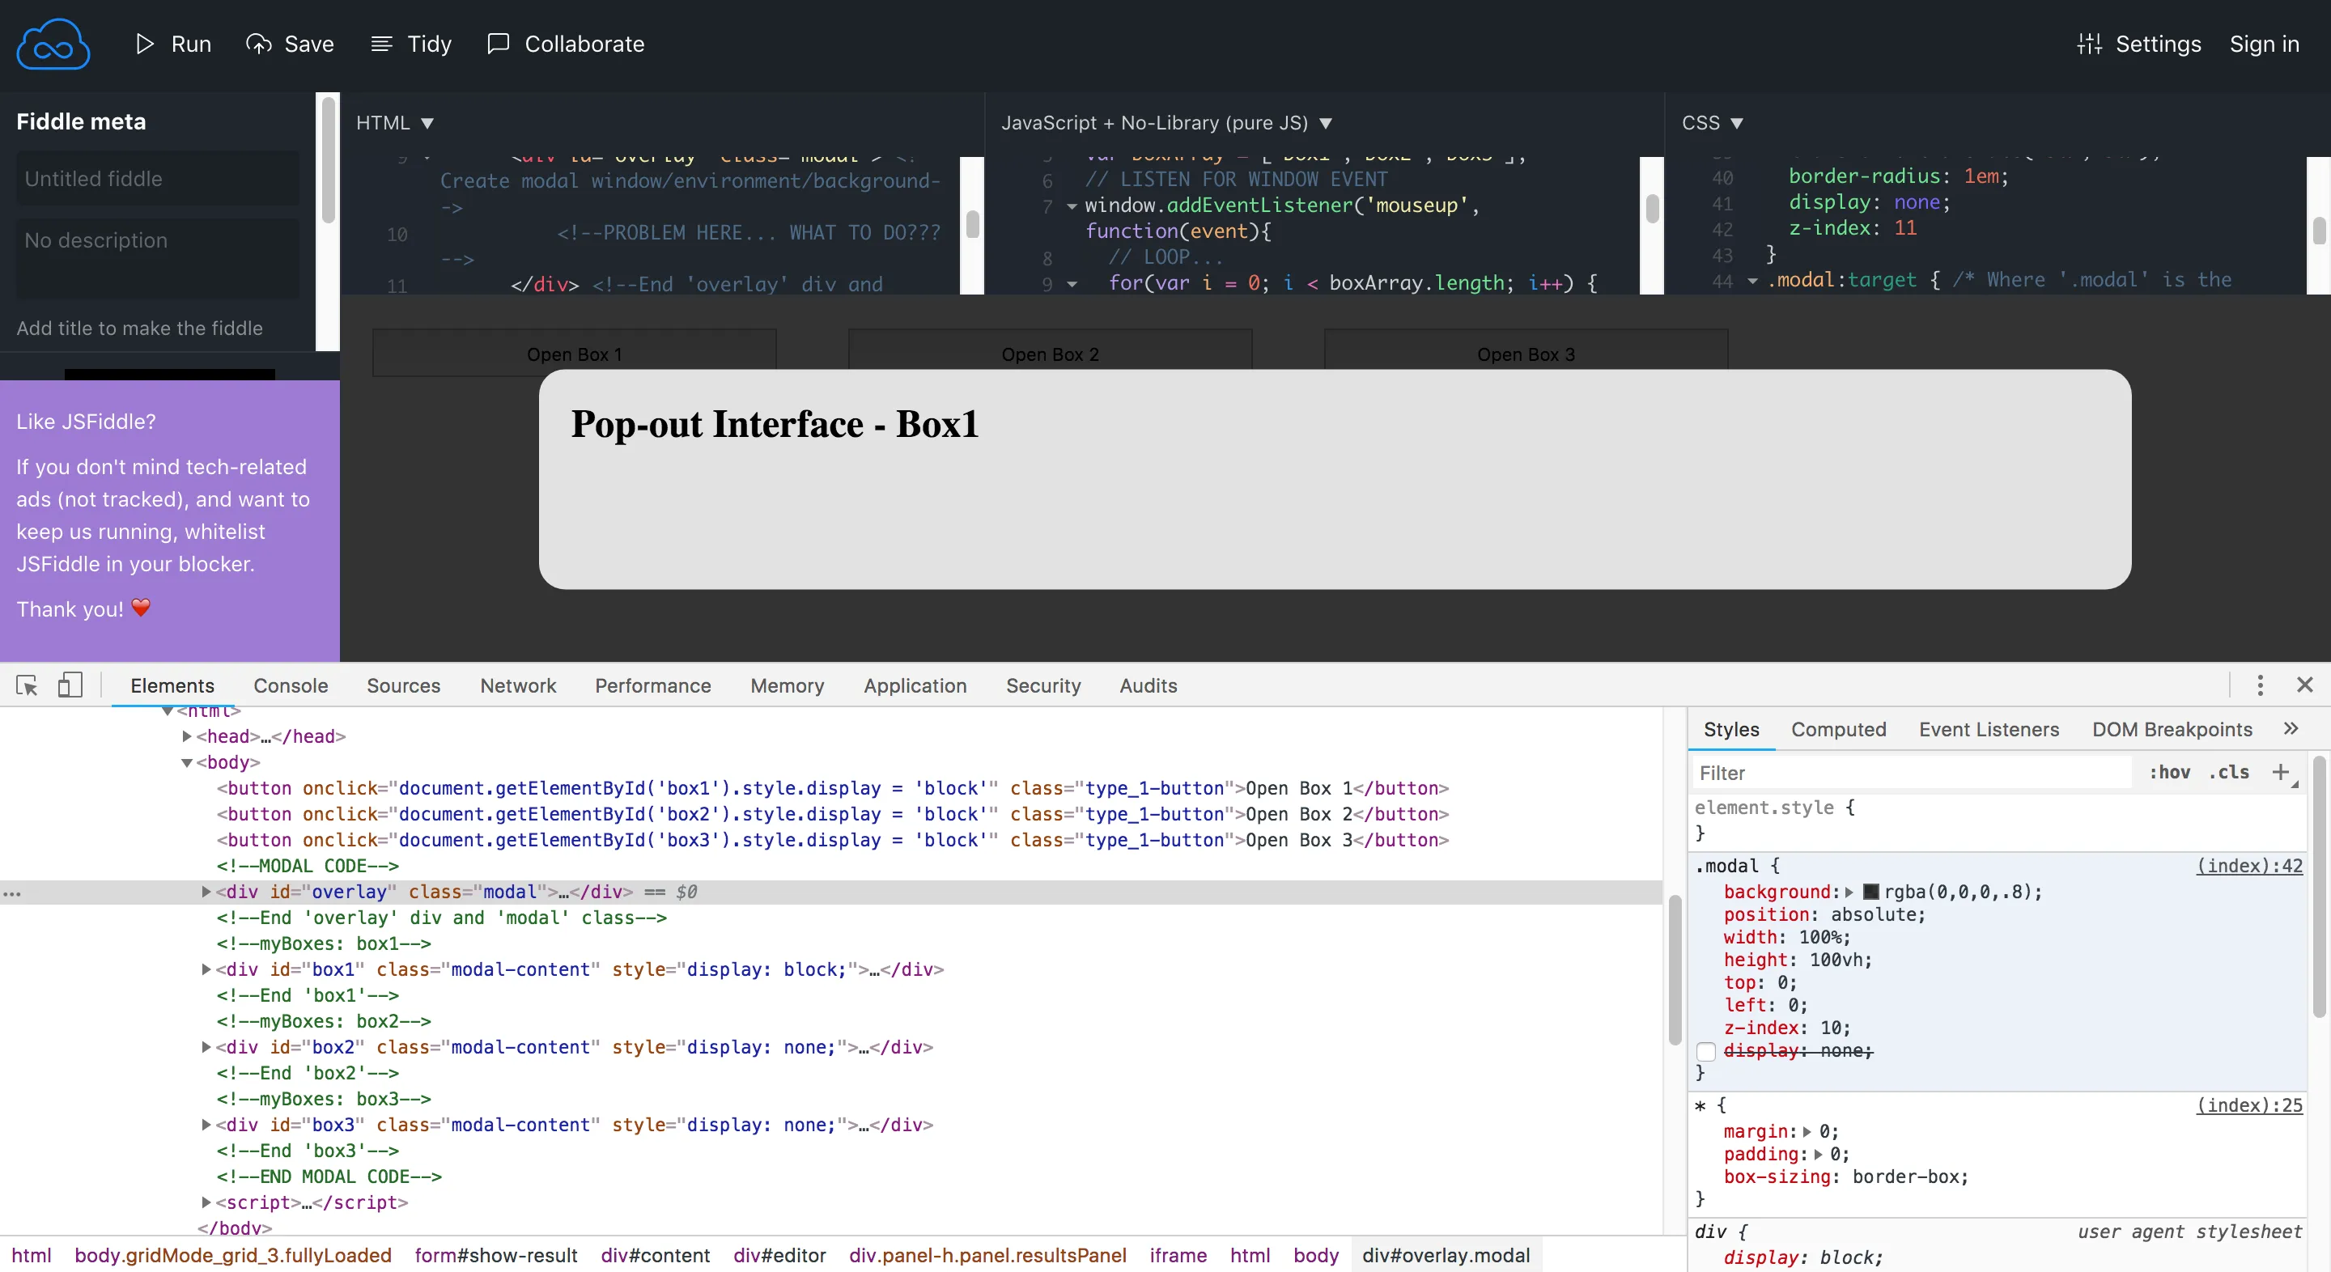Expand the div#box1 modal-content node
The width and height of the screenshot is (2331, 1272).
(206, 970)
